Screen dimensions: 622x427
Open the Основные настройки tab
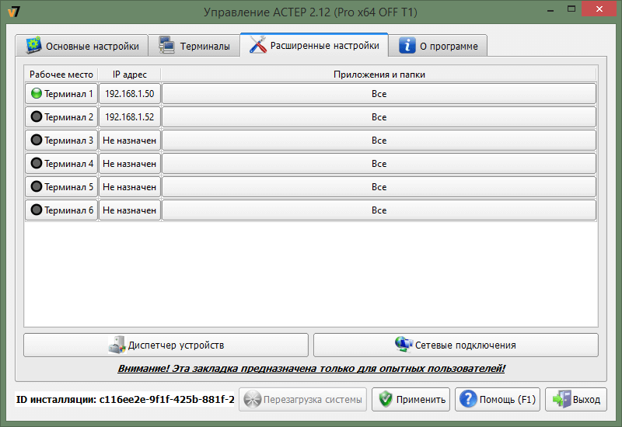[82, 46]
